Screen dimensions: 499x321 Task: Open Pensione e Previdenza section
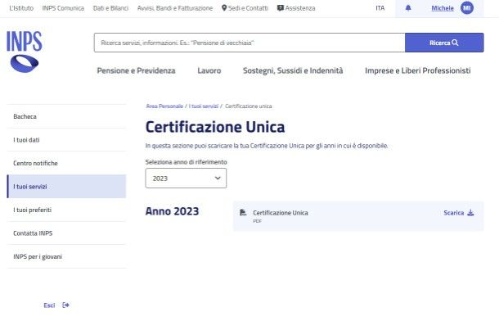(137, 70)
